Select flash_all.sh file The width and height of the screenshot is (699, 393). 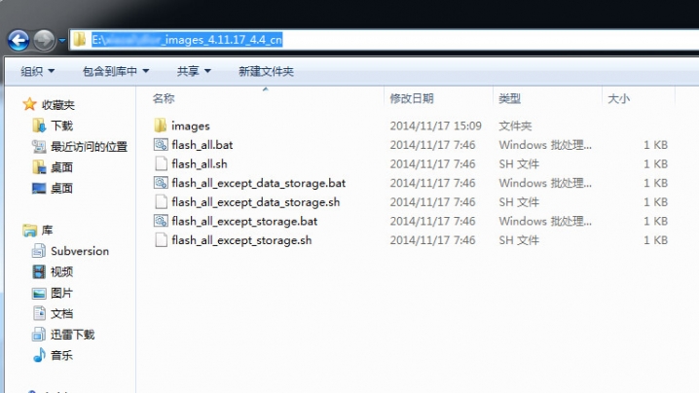point(200,164)
